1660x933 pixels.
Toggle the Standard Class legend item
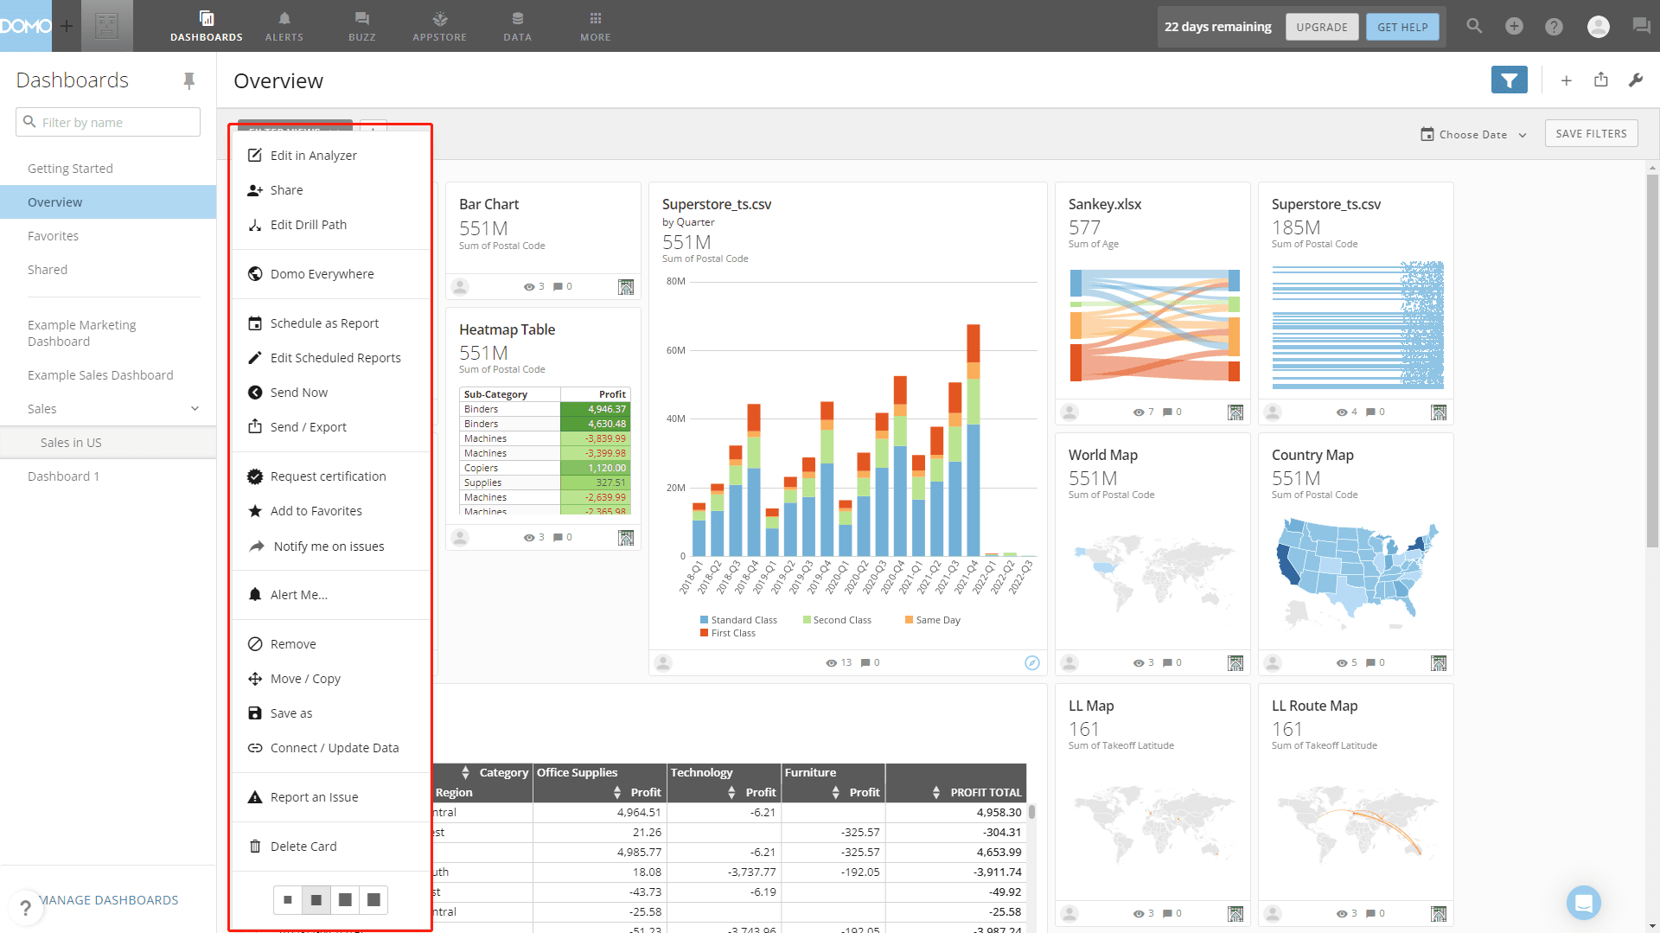(738, 620)
